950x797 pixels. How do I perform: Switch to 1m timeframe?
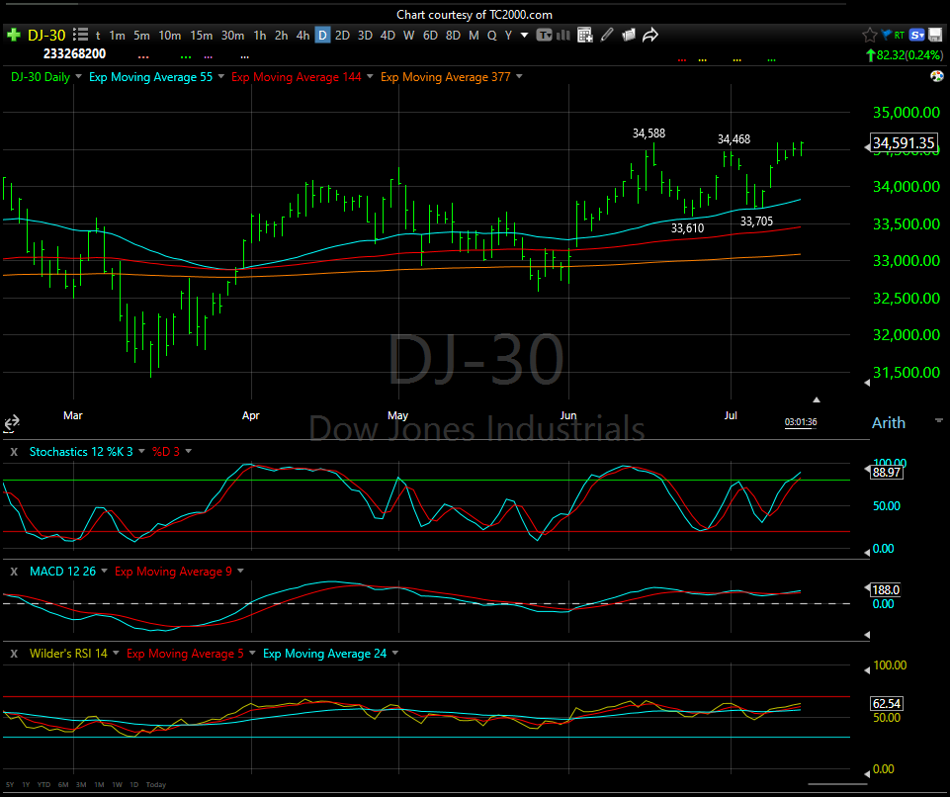[117, 36]
